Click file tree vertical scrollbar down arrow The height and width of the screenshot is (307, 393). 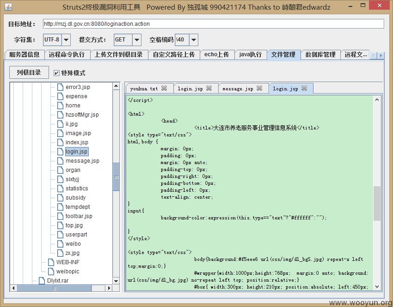click(x=116, y=281)
